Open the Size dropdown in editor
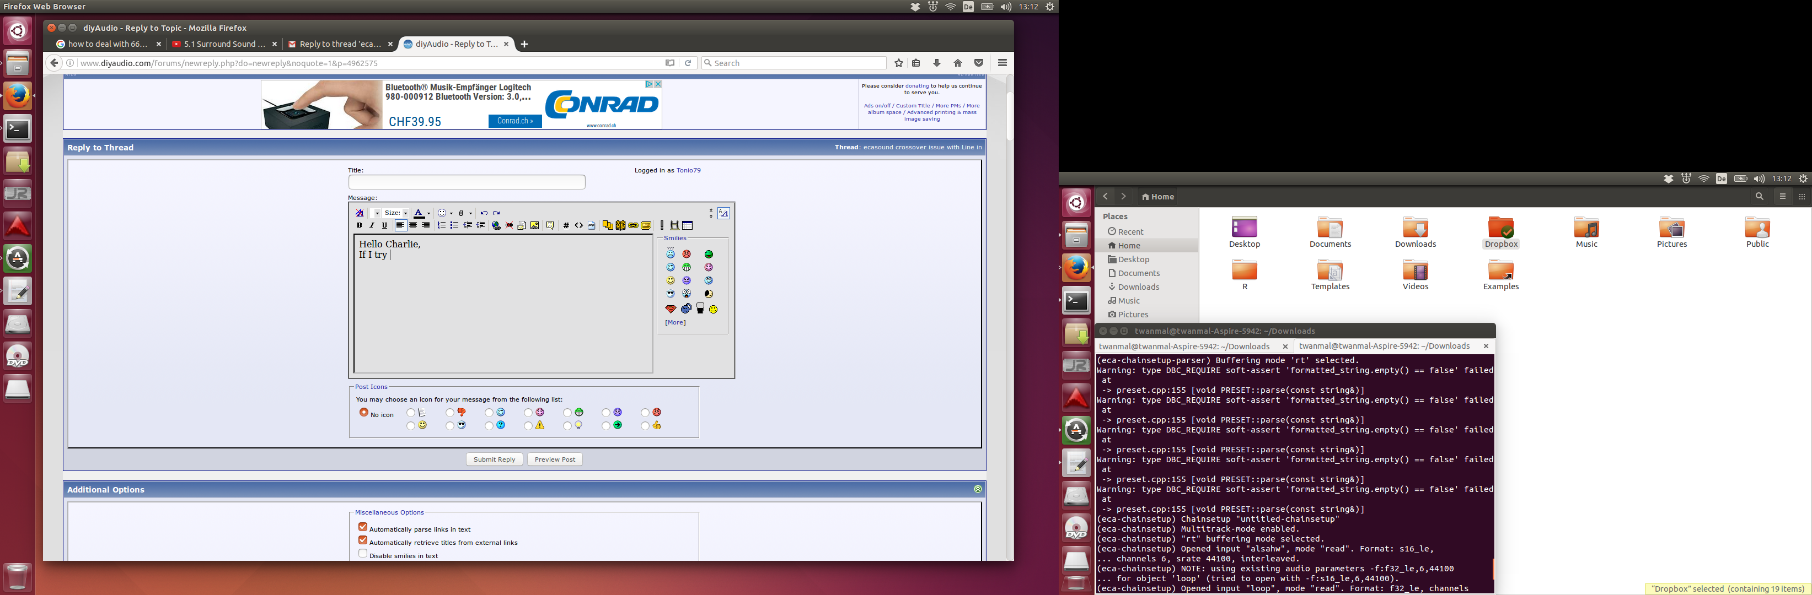This screenshot has width=1812, height=595. pyautogui.click(x=396, y=214)
